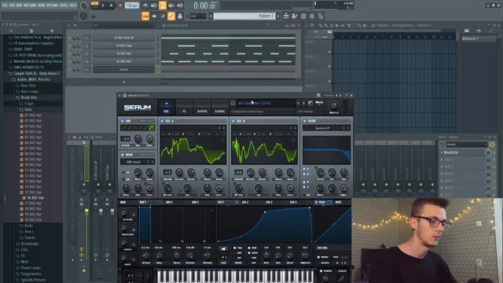Select the 08 DH2 Claps channel button
This screenshot has height=283, width=503.
124,46
